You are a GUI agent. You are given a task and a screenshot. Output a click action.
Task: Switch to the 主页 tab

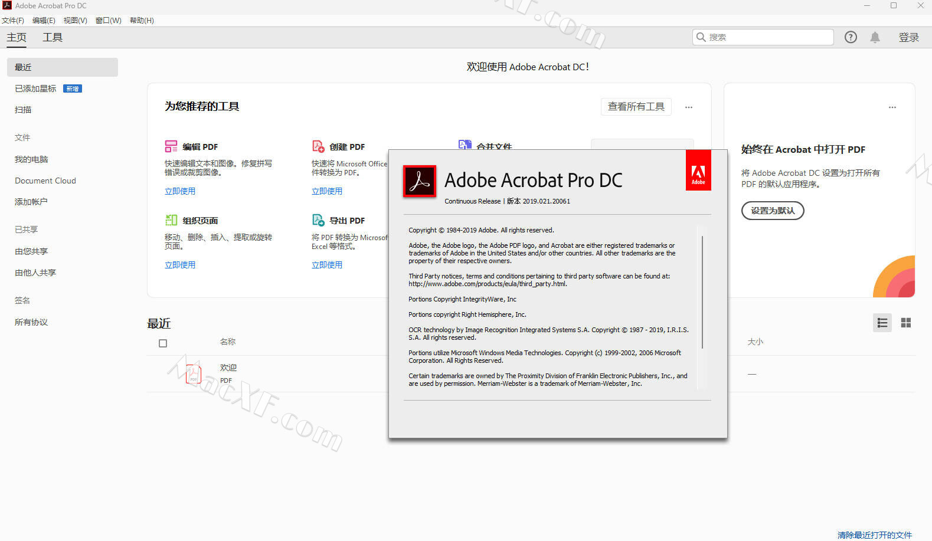pos(17,37)
